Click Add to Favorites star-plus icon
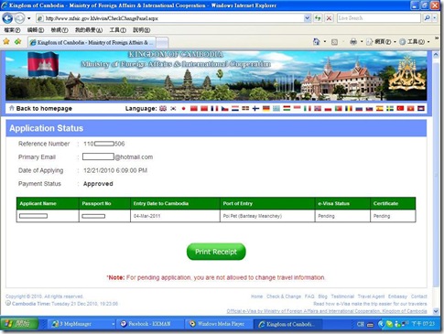The height and width of the screenshot is (334, 444). 17,41
